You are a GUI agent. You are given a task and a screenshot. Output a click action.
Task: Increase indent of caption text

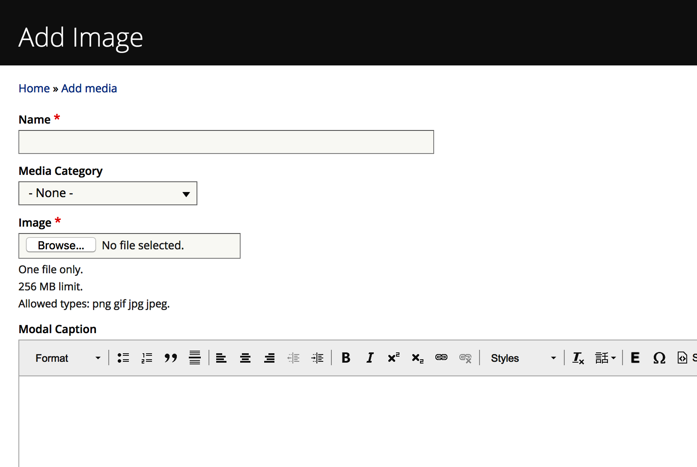(317, 358)
